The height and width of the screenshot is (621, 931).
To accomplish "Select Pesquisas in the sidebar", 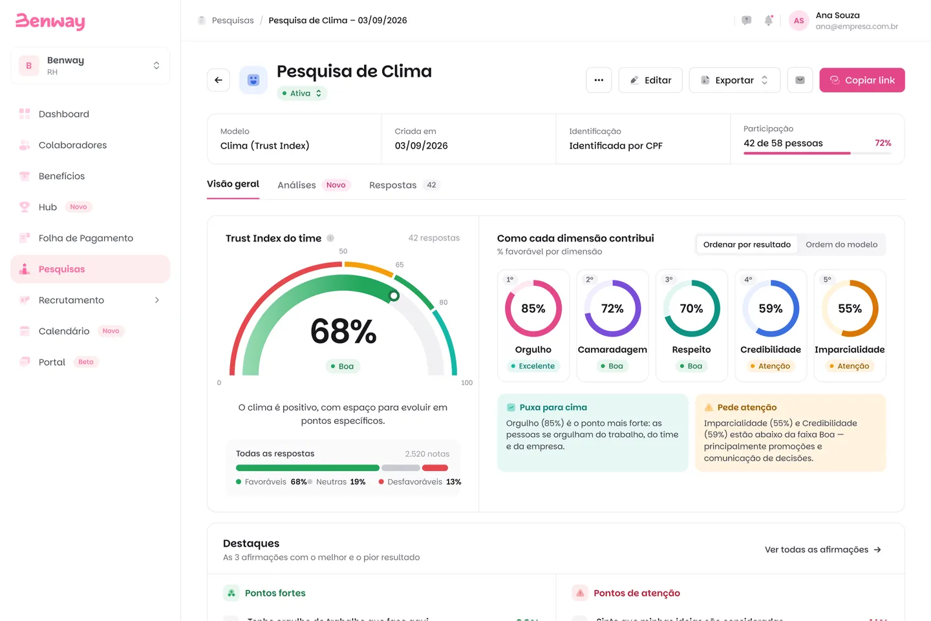I will click(90, 269).
